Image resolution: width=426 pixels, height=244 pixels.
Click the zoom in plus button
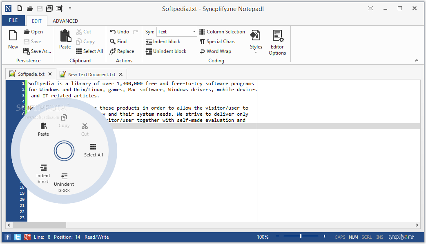coord(324,236)
